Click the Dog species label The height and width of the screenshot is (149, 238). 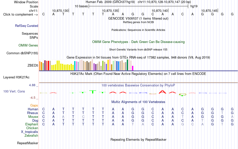35,121
